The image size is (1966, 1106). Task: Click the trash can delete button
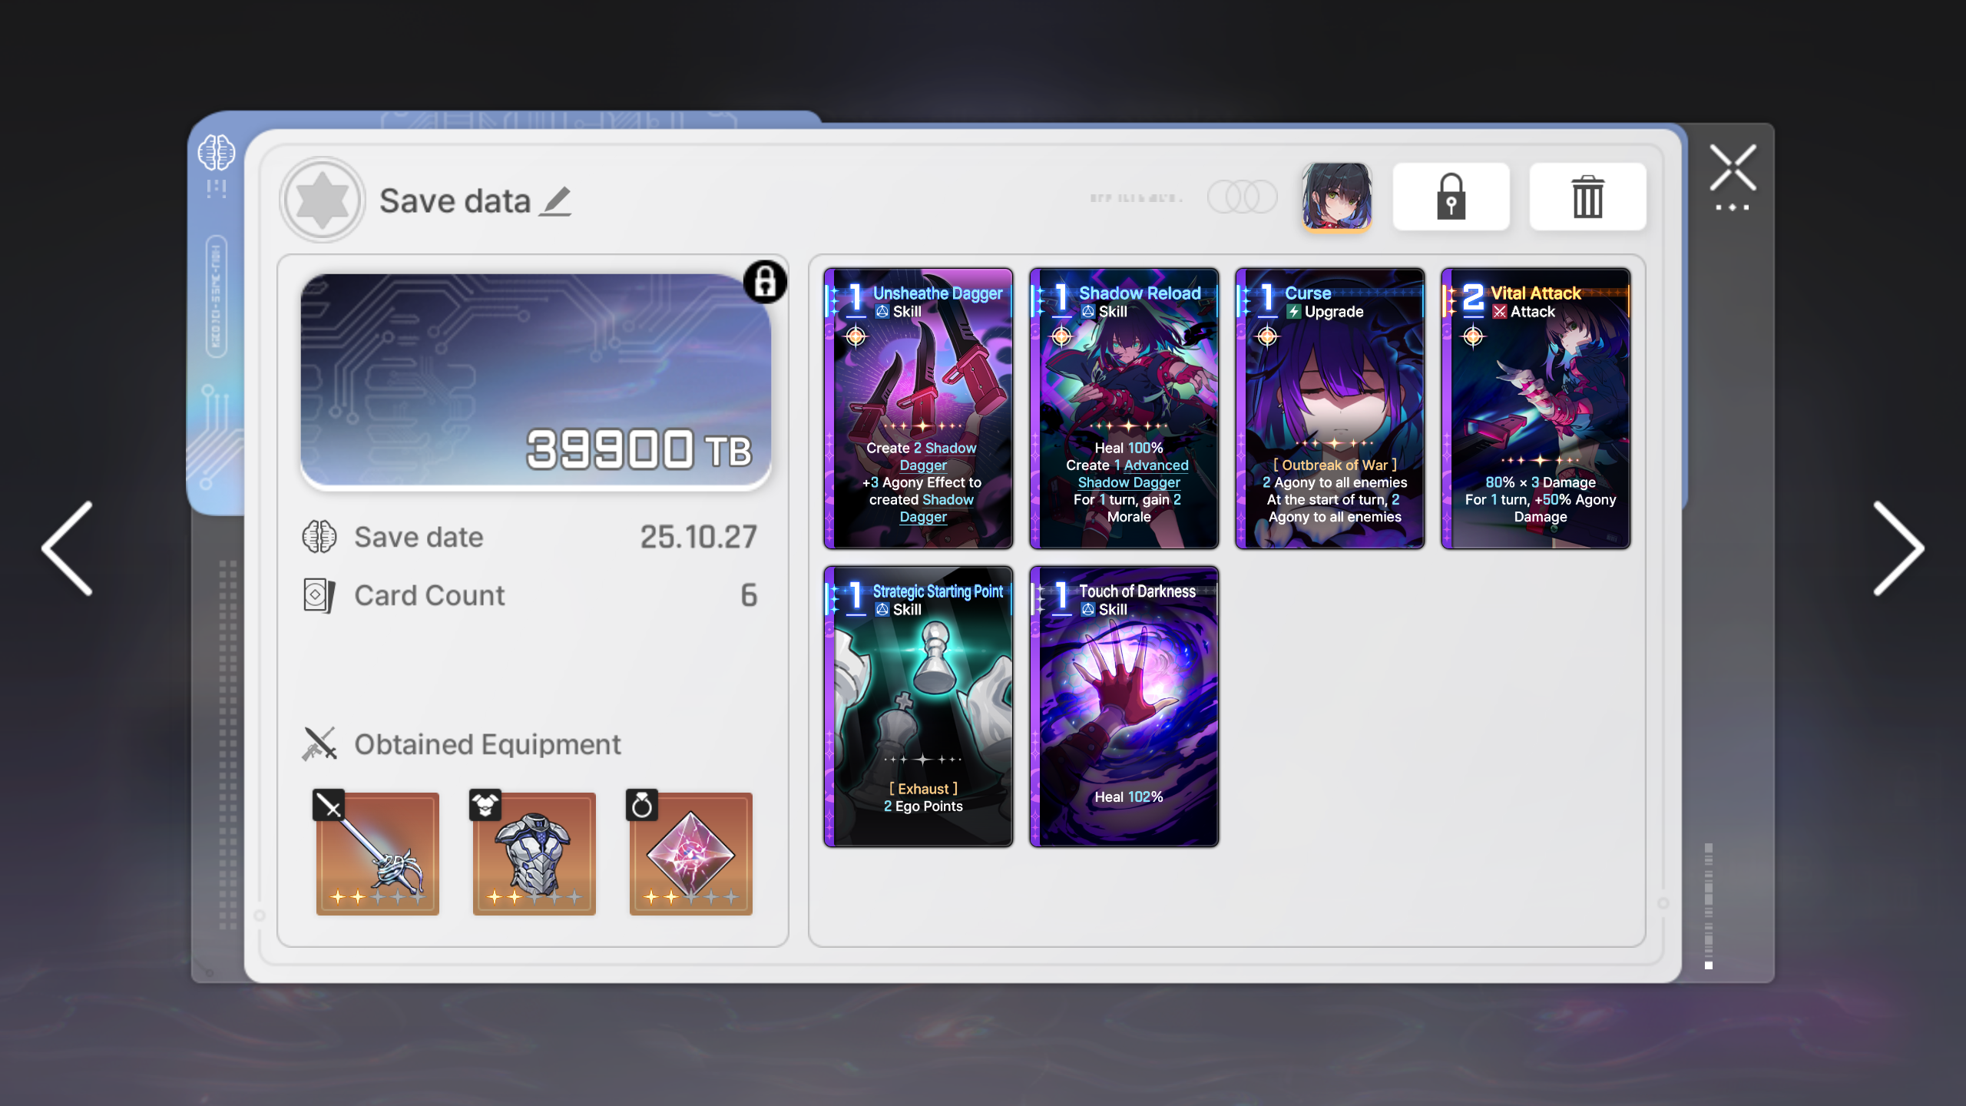coord(1587,197)
